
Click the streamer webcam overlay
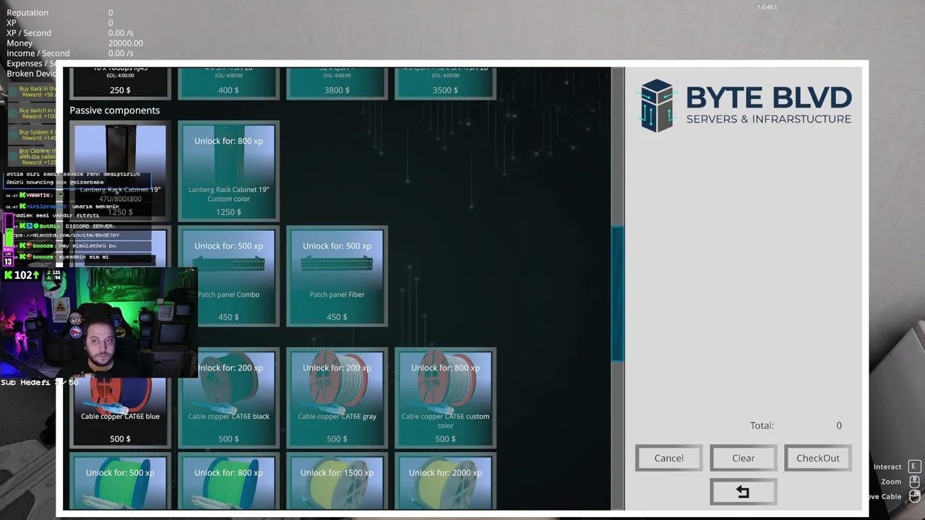[99, 323]
